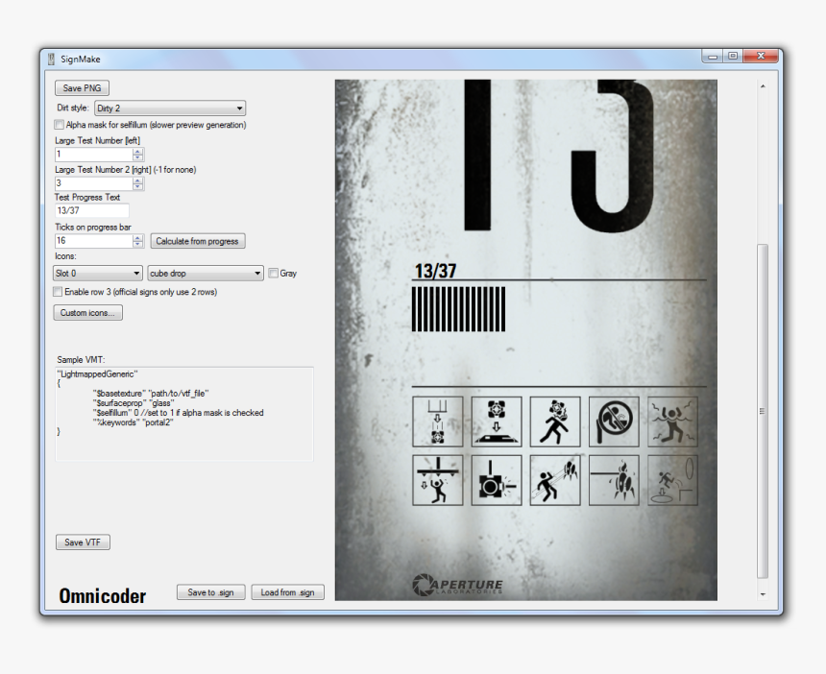Click the Aperture Laboratories logo on preview

click(x=457, y=585)
